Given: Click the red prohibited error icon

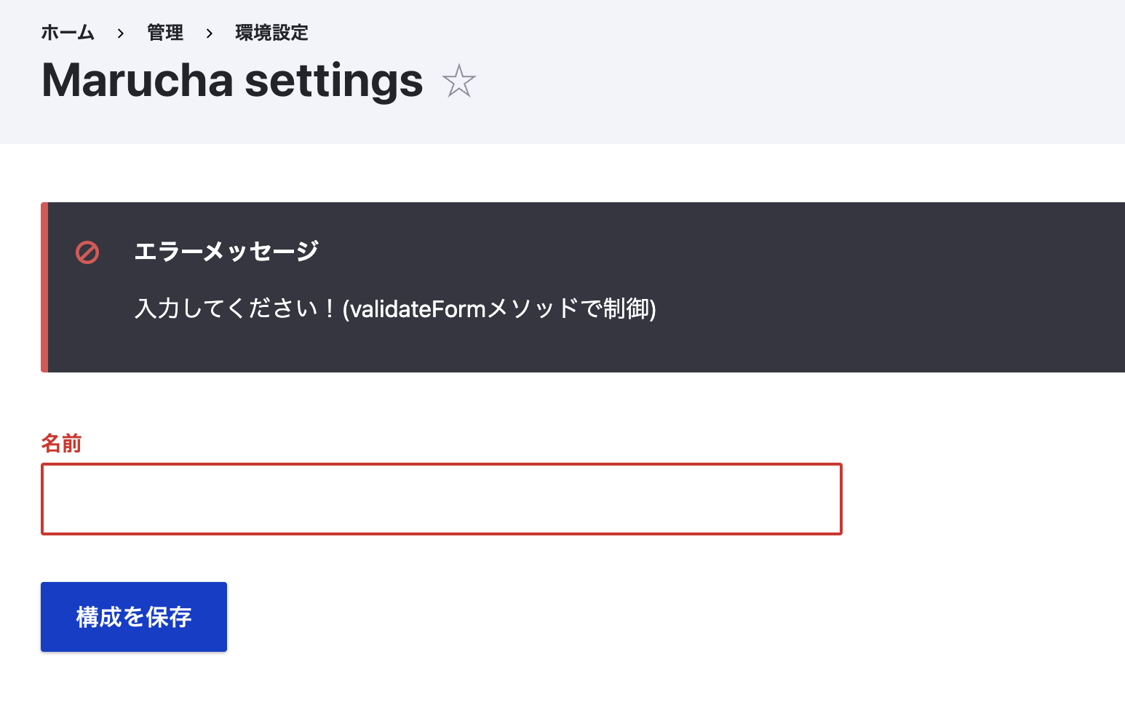Looking at the screenshot, I should (87, 252).
